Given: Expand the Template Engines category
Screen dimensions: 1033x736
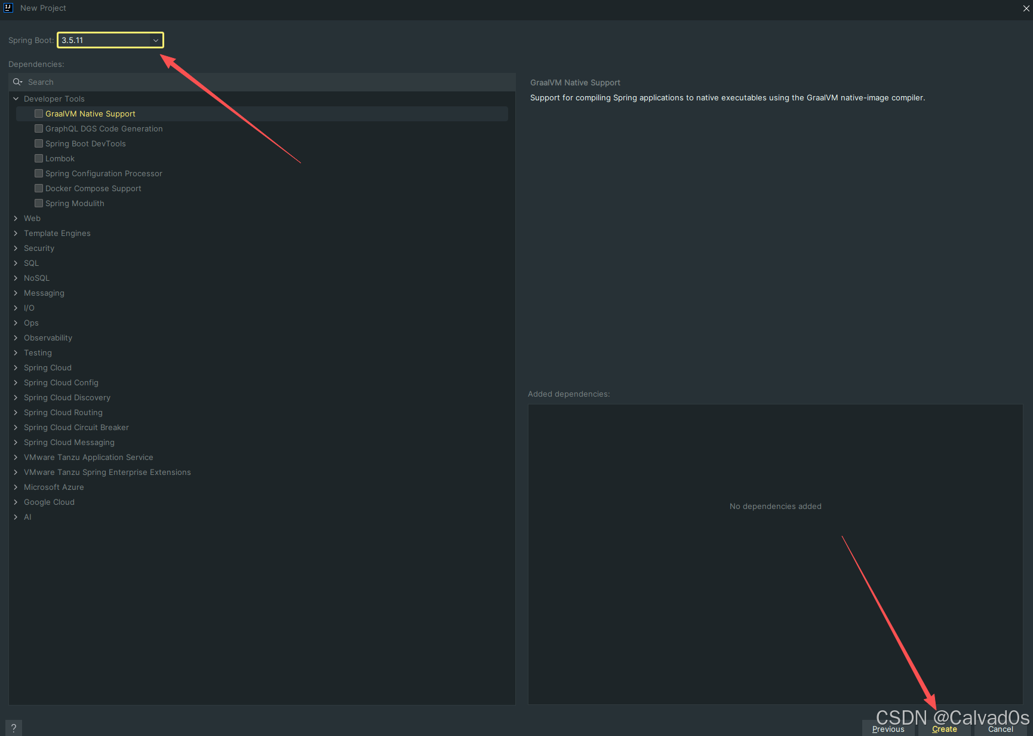Looking at the screenshot, I should point(16,233).
